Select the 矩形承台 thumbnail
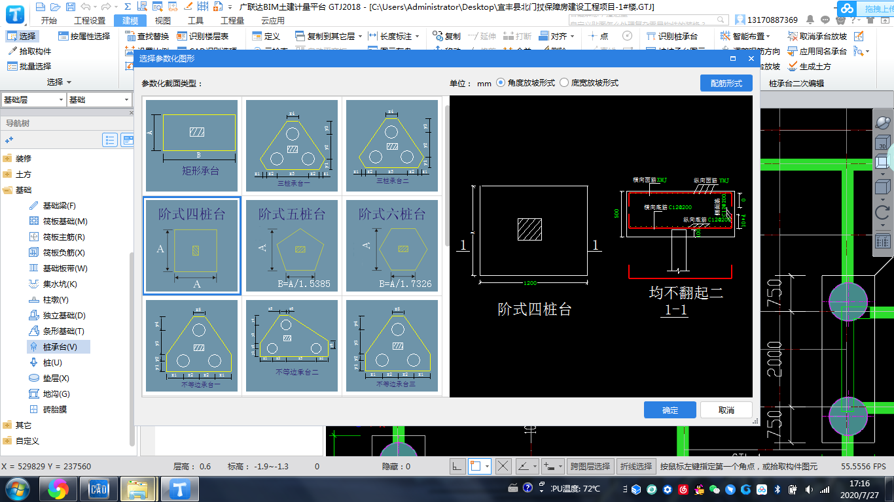 point(192,145)
